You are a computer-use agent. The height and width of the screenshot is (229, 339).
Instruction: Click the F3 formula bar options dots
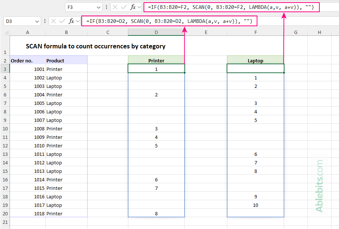tap(106, 7)
